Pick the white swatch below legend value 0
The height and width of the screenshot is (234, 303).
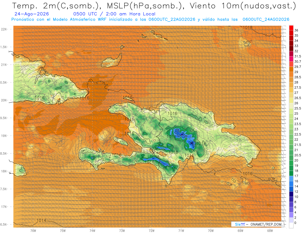[x=291, y=225]
